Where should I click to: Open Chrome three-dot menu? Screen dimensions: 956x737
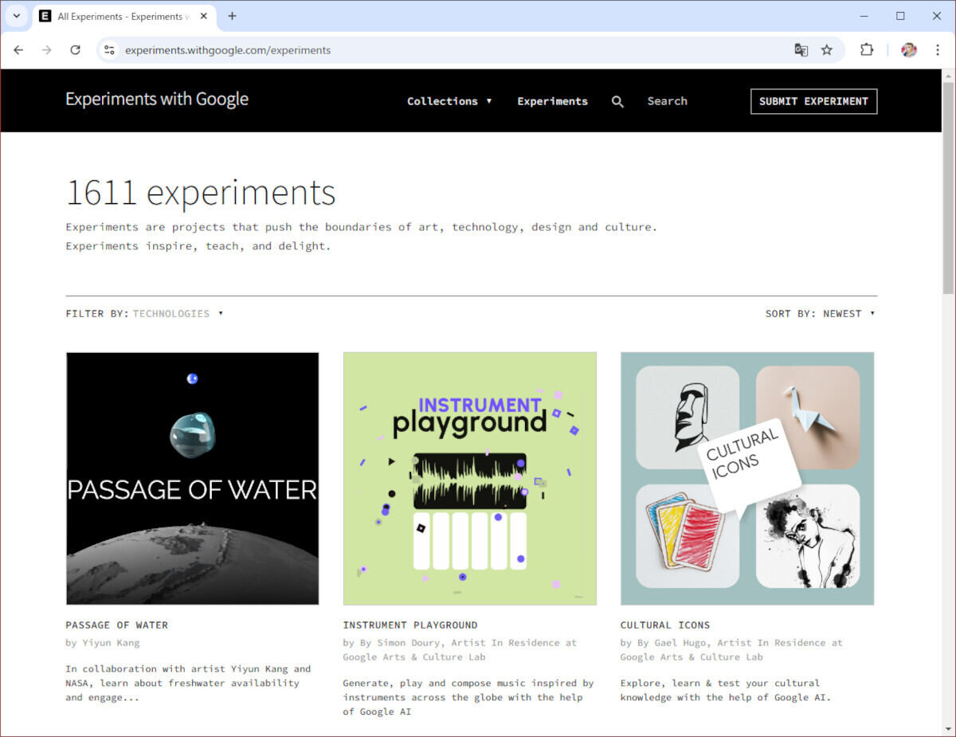[x=938, y=50]
